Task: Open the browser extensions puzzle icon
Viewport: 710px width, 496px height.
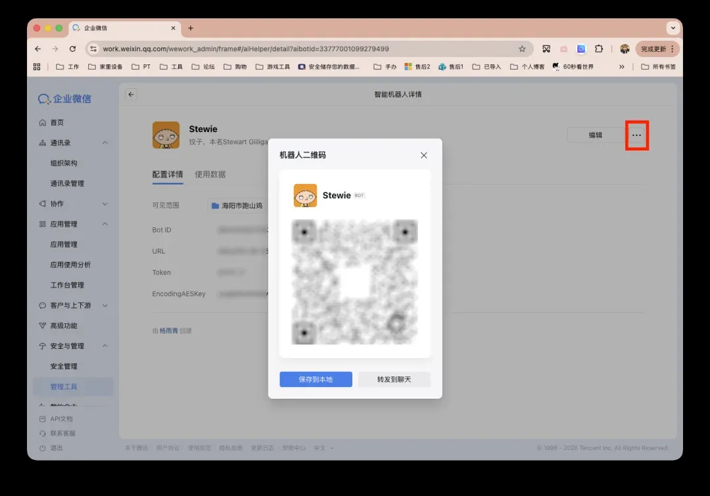Action: [599, 49]
